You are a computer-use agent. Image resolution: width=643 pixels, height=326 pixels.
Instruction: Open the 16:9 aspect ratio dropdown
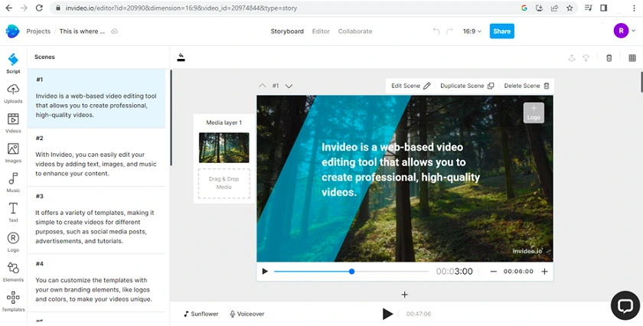(x=472, y=31)
